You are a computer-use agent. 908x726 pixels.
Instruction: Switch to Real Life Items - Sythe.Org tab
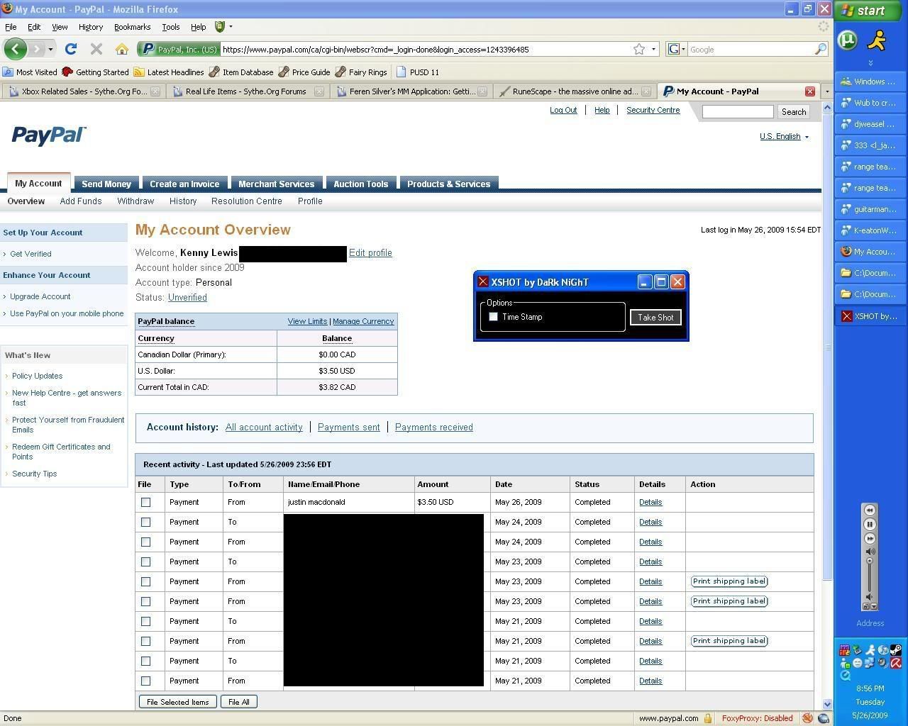245,91
